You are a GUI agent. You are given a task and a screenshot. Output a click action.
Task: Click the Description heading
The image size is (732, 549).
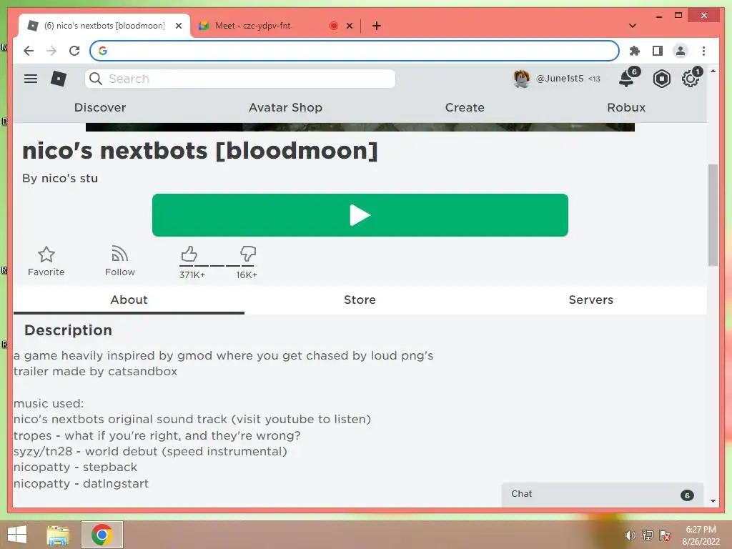click(x=68, y=330)
